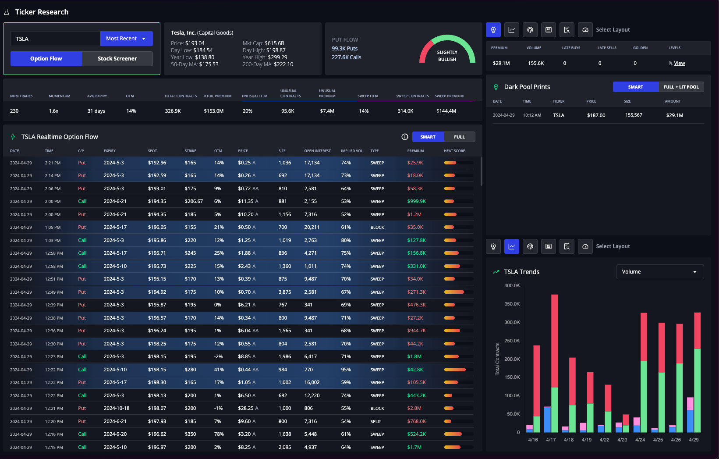Sort option flow by PREMIUM column header
The width and height of the screenshot is (719, 459).
[x=415, y=151]
